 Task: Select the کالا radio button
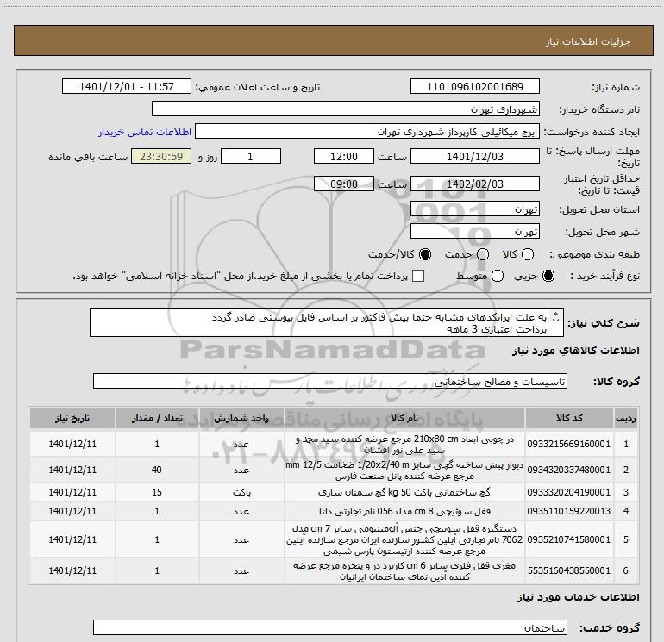pos(528,254)
